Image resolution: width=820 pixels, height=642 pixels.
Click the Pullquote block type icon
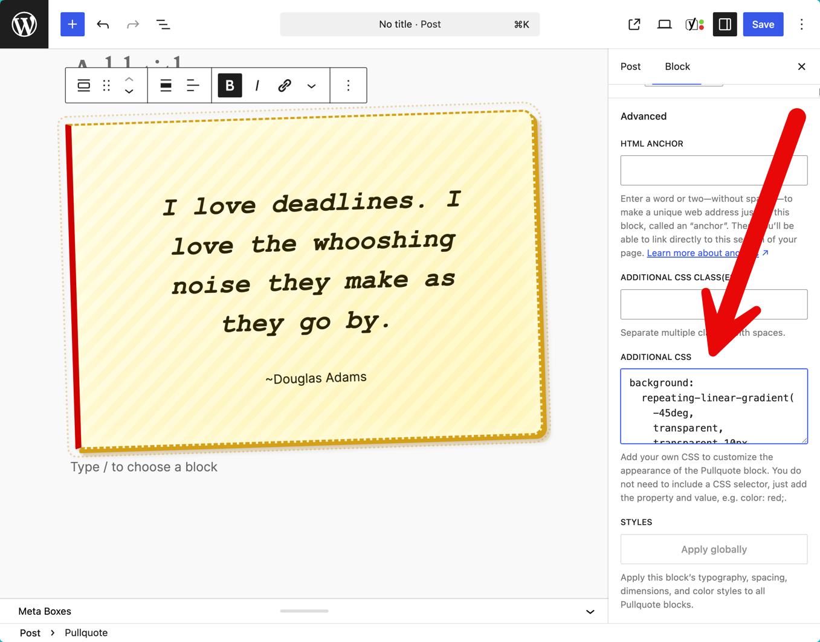pyautogui.click(x=83, y=86)
